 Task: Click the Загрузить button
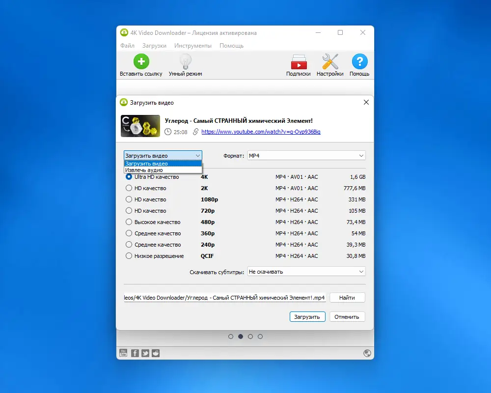(x=307, y=317)
